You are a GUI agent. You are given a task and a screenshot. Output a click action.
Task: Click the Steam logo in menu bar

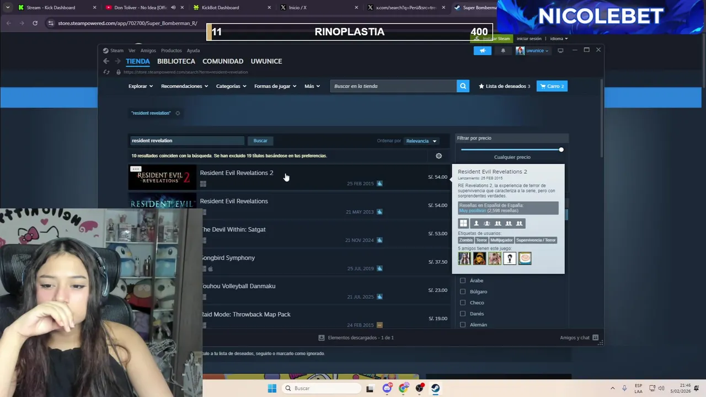click(x=106, y=50)
